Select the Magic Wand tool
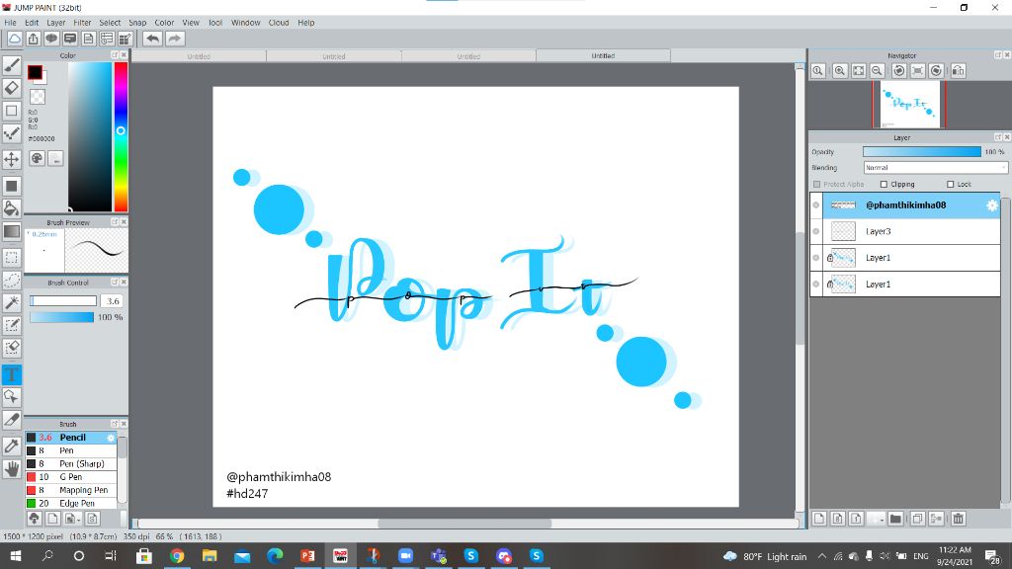Image resolution: width=1012 pixels, height=569 pixels. [12, 302]
